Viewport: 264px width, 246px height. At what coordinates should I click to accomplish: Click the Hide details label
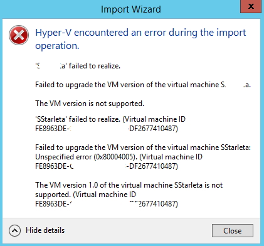45,230
